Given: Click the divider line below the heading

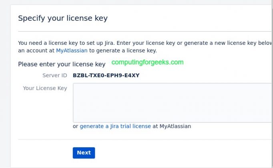Looking at the screenshot, I should click(x=144, y=31).
